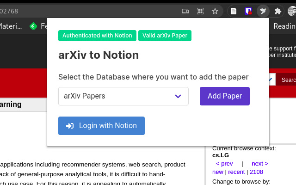Open the Bitwarden shield extension
The image size is (296, 185).
pyautogui.click(x=248, y=11)
